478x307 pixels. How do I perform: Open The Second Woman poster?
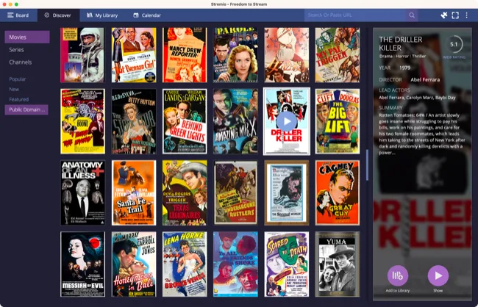click(x=287, y=192)
